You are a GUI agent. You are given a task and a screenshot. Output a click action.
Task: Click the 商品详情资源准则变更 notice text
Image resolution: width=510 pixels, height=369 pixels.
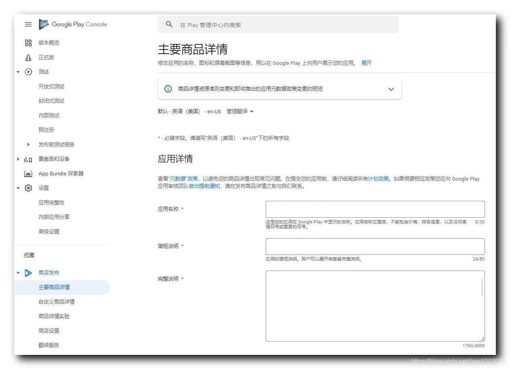[x=250, y=89]
